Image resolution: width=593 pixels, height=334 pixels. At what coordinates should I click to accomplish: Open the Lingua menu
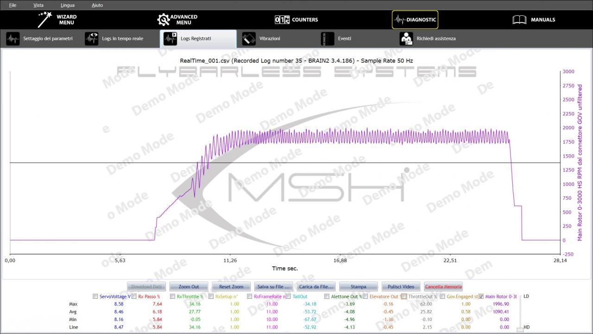click(67, 6)
